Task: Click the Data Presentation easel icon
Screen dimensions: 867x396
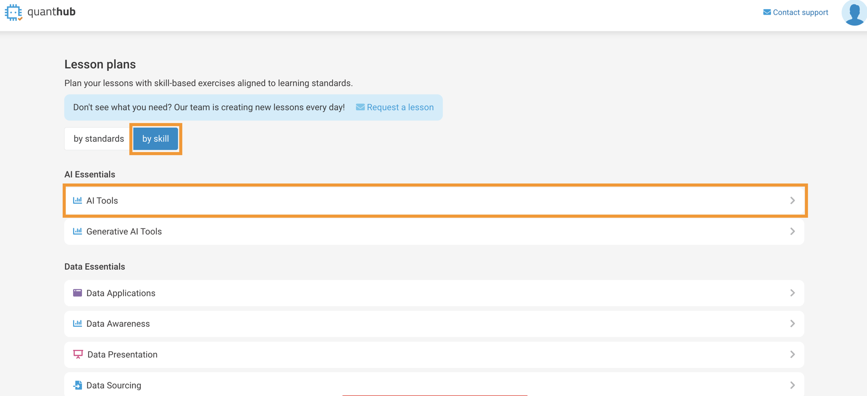Action: (x=78, y=354)
